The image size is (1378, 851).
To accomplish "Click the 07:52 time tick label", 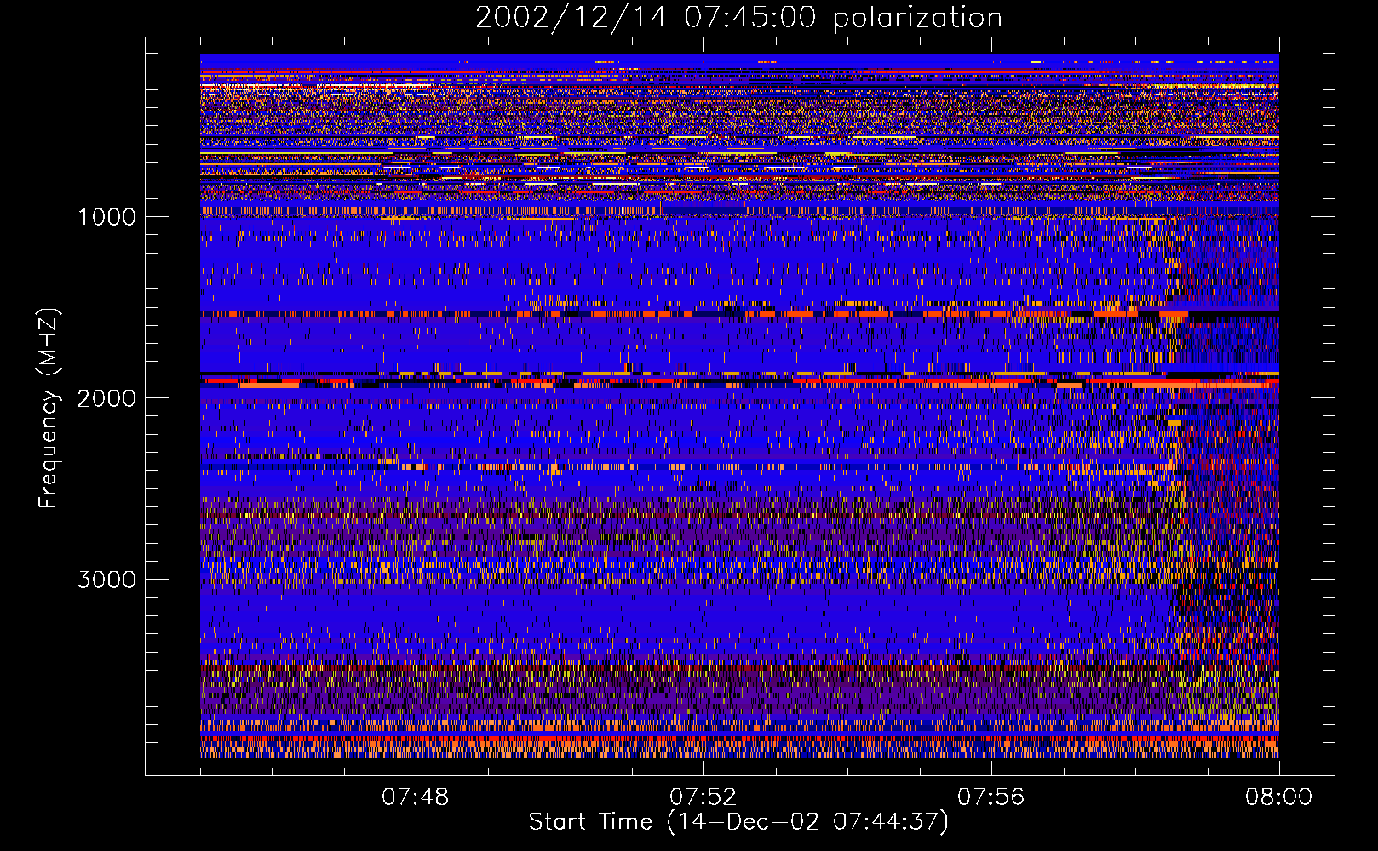I will pos(703,797).
